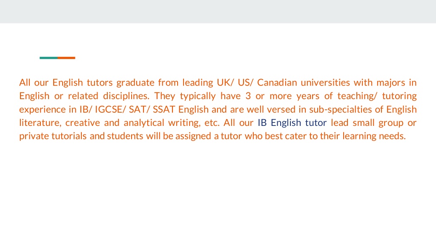
Task: Click the words "learning needs." at paragraph end
Action: 374,136
